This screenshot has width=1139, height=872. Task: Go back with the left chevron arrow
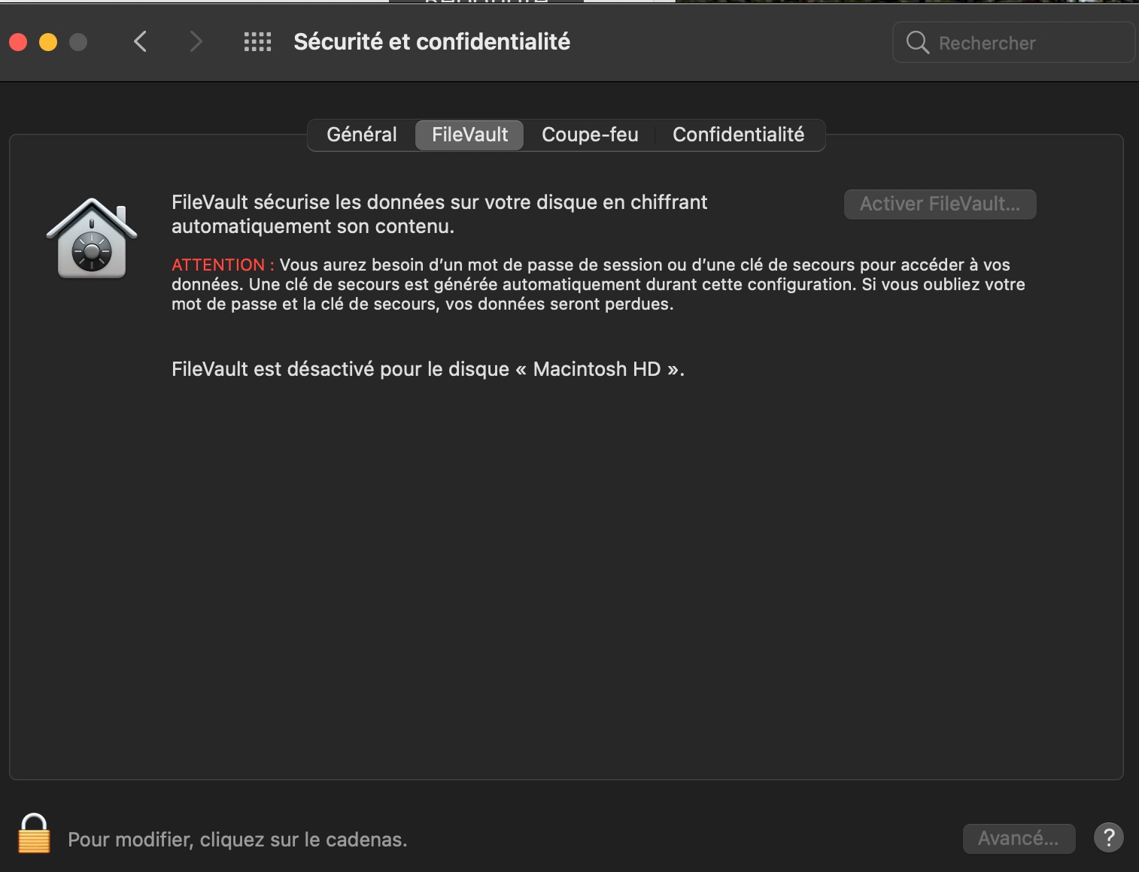[140, 41]
